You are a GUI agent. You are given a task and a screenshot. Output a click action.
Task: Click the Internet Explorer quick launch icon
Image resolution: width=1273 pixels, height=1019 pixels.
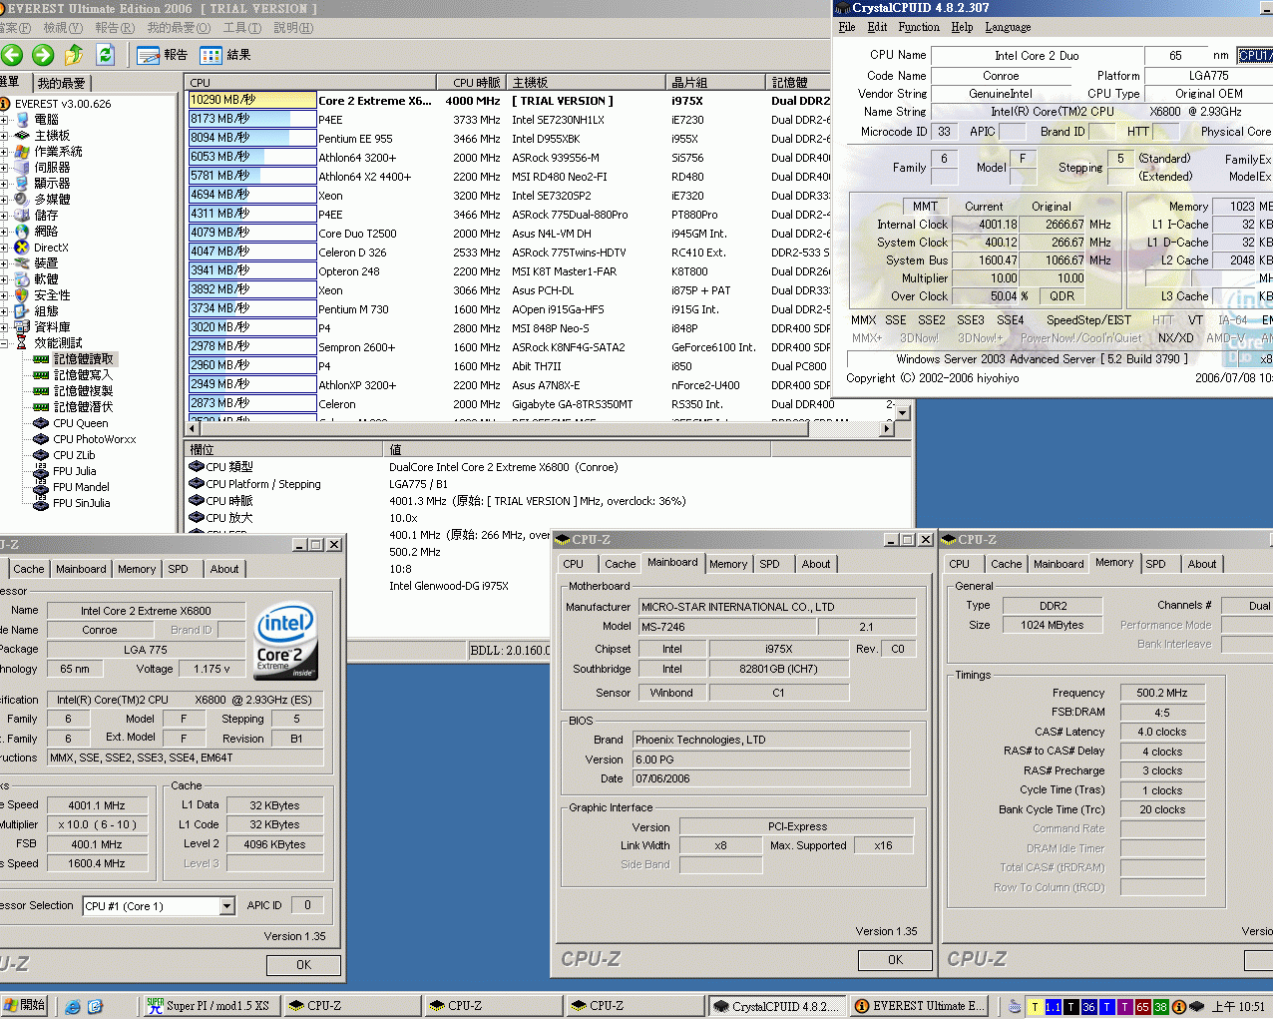(73, 1006)
